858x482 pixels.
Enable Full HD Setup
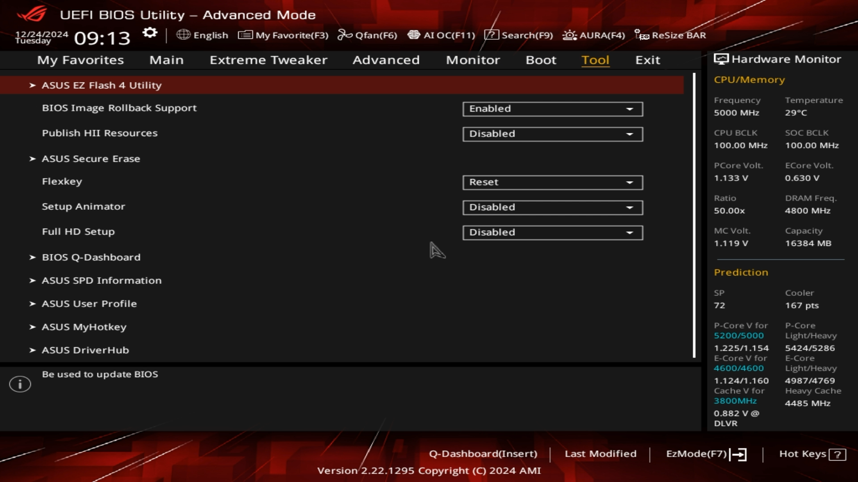[552, 232]
